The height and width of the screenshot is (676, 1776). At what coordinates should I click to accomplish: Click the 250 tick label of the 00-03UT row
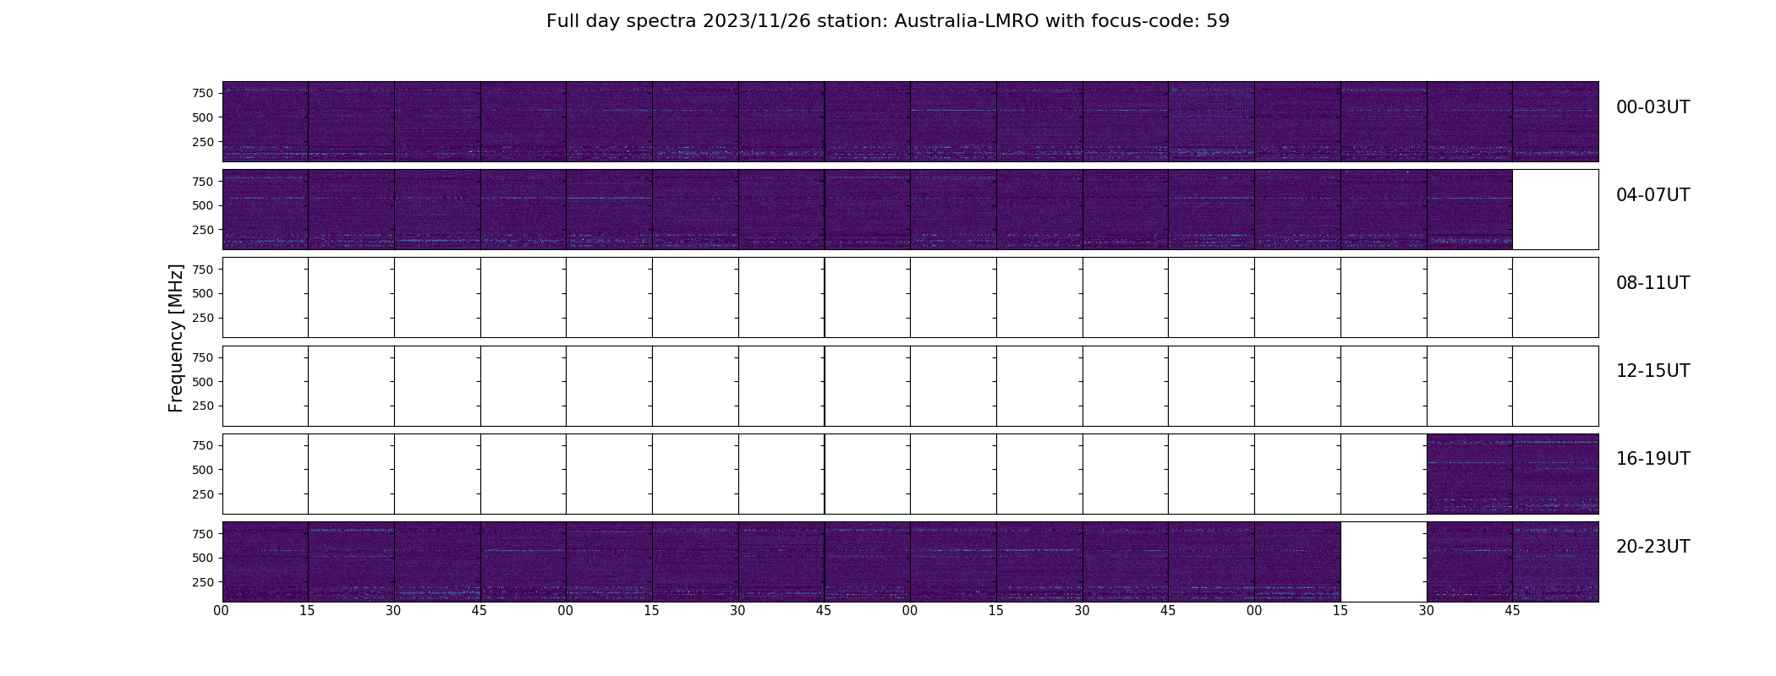click(203, 142)
